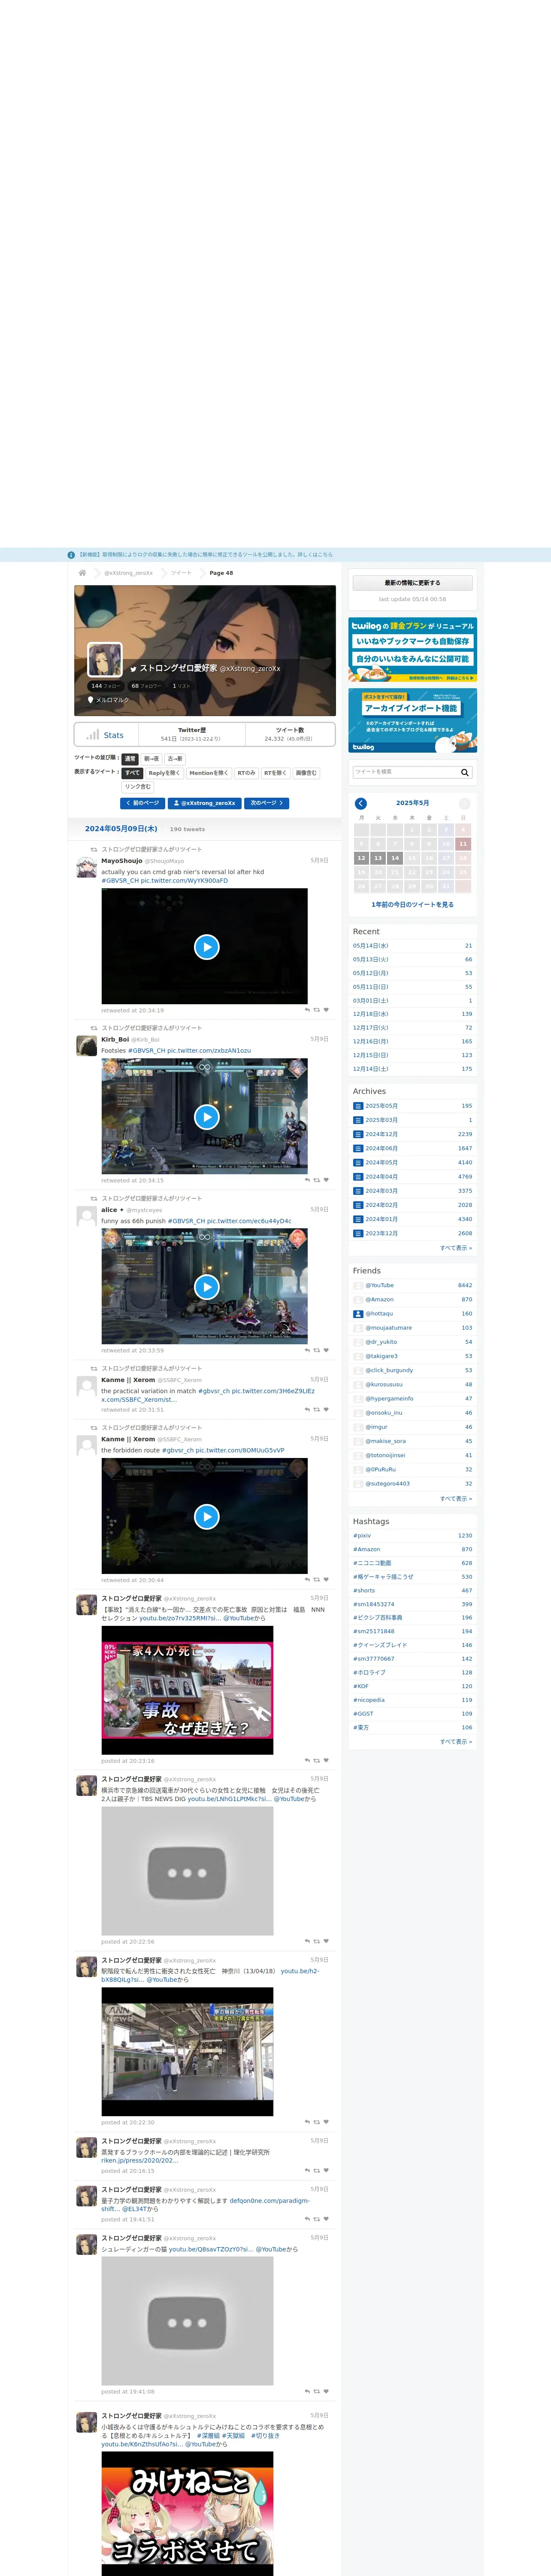This screenshot has width=551, height=2576.
Task: Select 古→新 sort order
Action: coord(175,759)
